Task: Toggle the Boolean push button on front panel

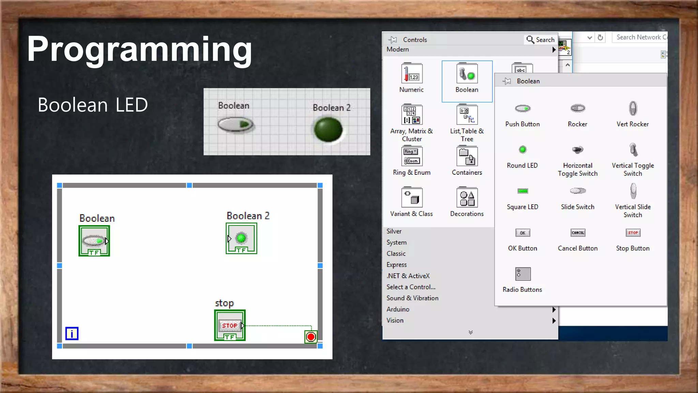Action: click(x=236, y=125)
